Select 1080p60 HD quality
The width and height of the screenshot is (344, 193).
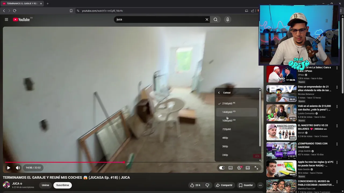[x=236, y=121]
